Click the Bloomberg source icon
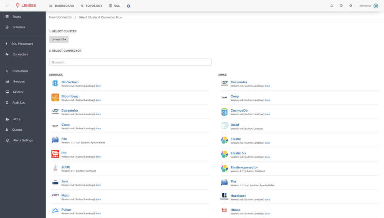The width and height of the screenshot is (384, 218). coord(55,98)
